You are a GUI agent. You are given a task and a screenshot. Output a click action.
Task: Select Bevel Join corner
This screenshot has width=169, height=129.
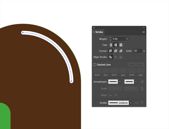(121, 51)
